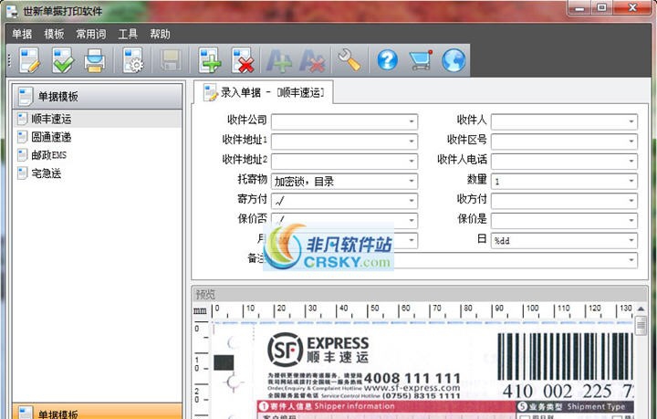Open website via the globe icon
This screenshot has width=657, height=419.
pyautogui.click(x=454, y=60)
